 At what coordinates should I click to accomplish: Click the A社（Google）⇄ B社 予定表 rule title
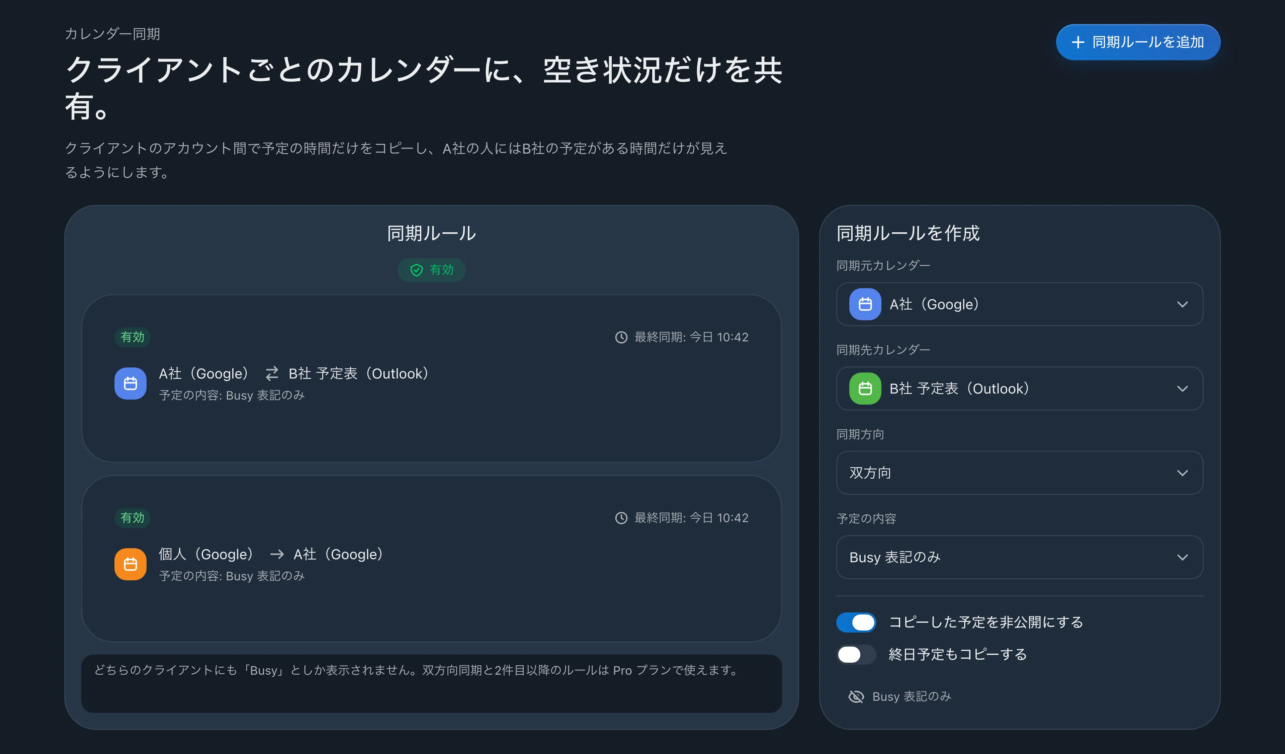coord(296,374)
